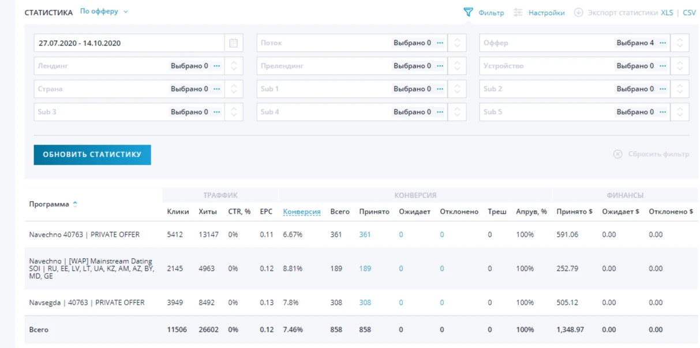Open the Фильтр panel label
This screenshot has height=348, width=700.
click(491, 13)
